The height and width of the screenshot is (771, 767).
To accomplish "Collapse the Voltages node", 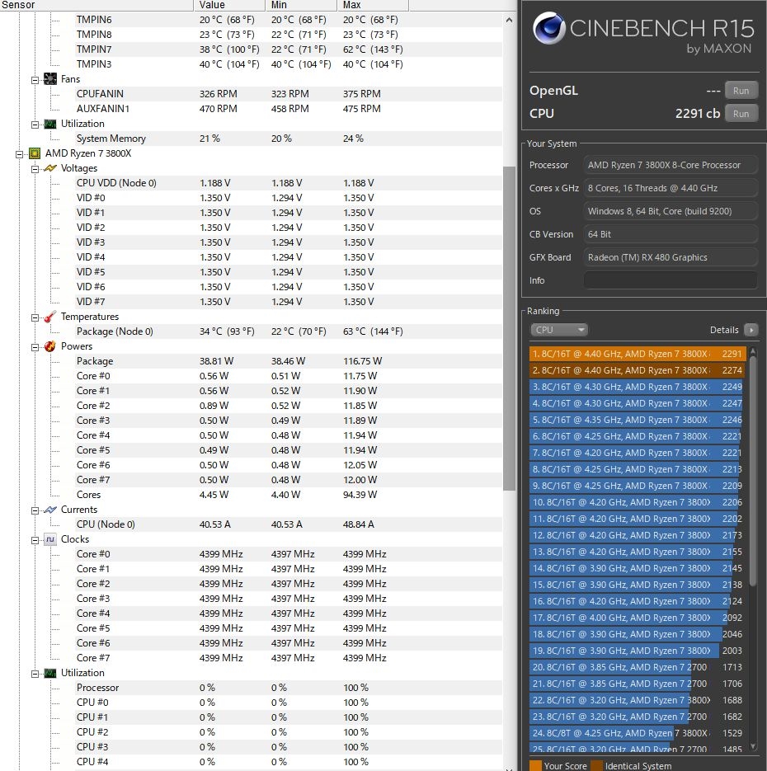I will (x=35, y=169).
